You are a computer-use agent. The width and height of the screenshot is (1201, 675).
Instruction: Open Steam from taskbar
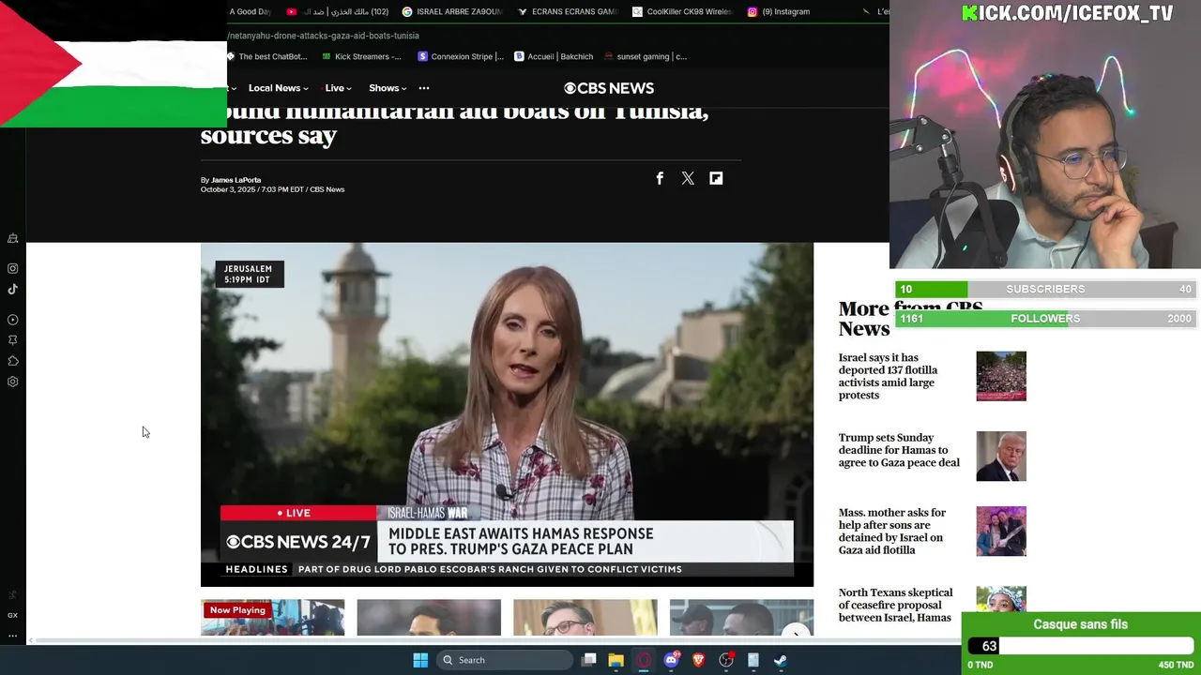(x=780, y=660)
